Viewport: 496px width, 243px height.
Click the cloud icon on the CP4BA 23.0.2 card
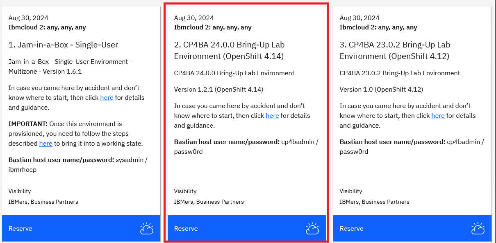[478, 228]
